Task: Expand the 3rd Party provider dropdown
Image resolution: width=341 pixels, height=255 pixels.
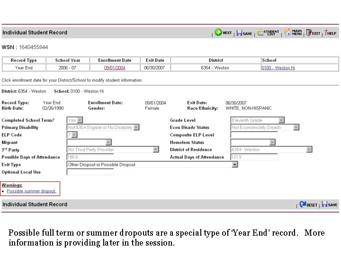Action: tap(156, 150)
